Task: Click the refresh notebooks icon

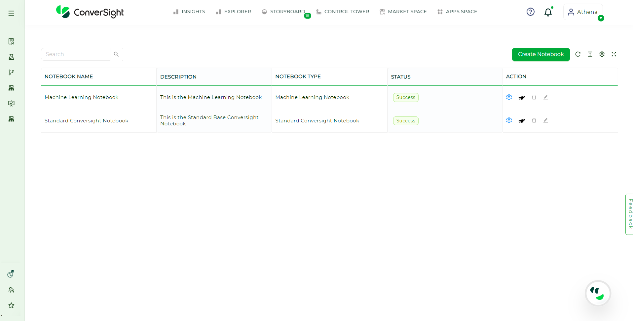Action: click(578, 54)
